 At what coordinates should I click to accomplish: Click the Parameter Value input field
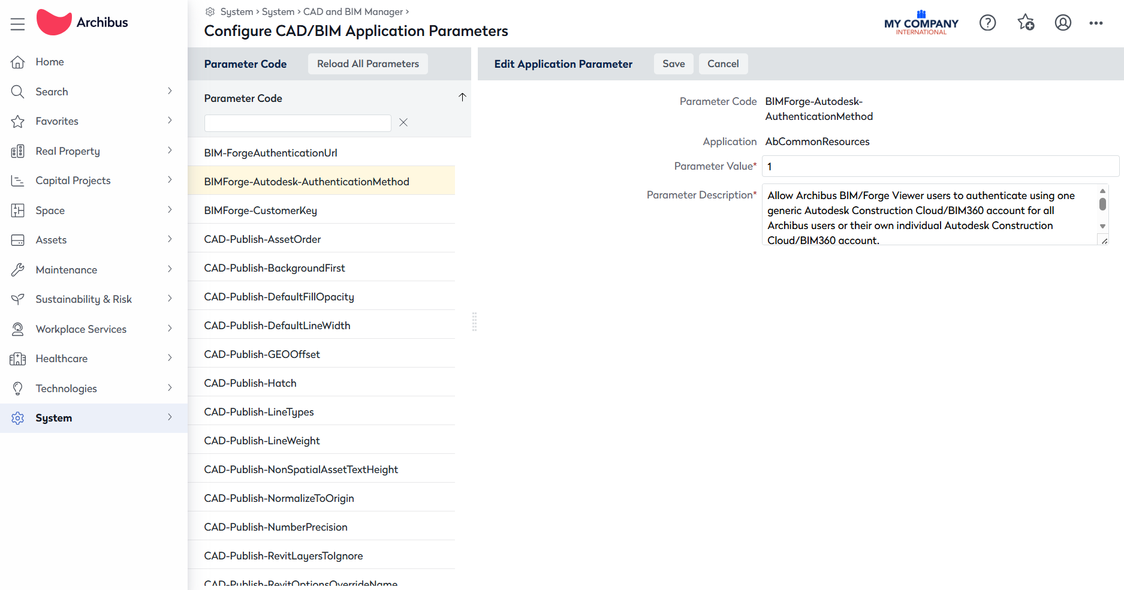[939, 166]
